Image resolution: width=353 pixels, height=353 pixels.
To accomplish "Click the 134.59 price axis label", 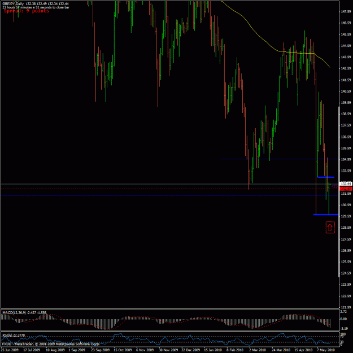I will 346,159.
